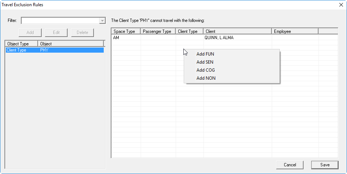
Task: Choose Add FUN from context menu
Action: 232,54
